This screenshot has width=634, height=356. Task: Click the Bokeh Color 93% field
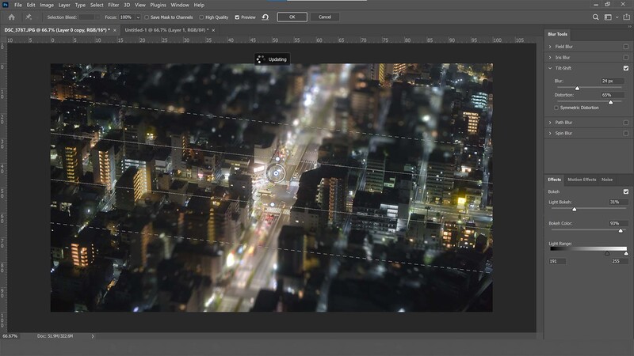(x=618, y=223)
